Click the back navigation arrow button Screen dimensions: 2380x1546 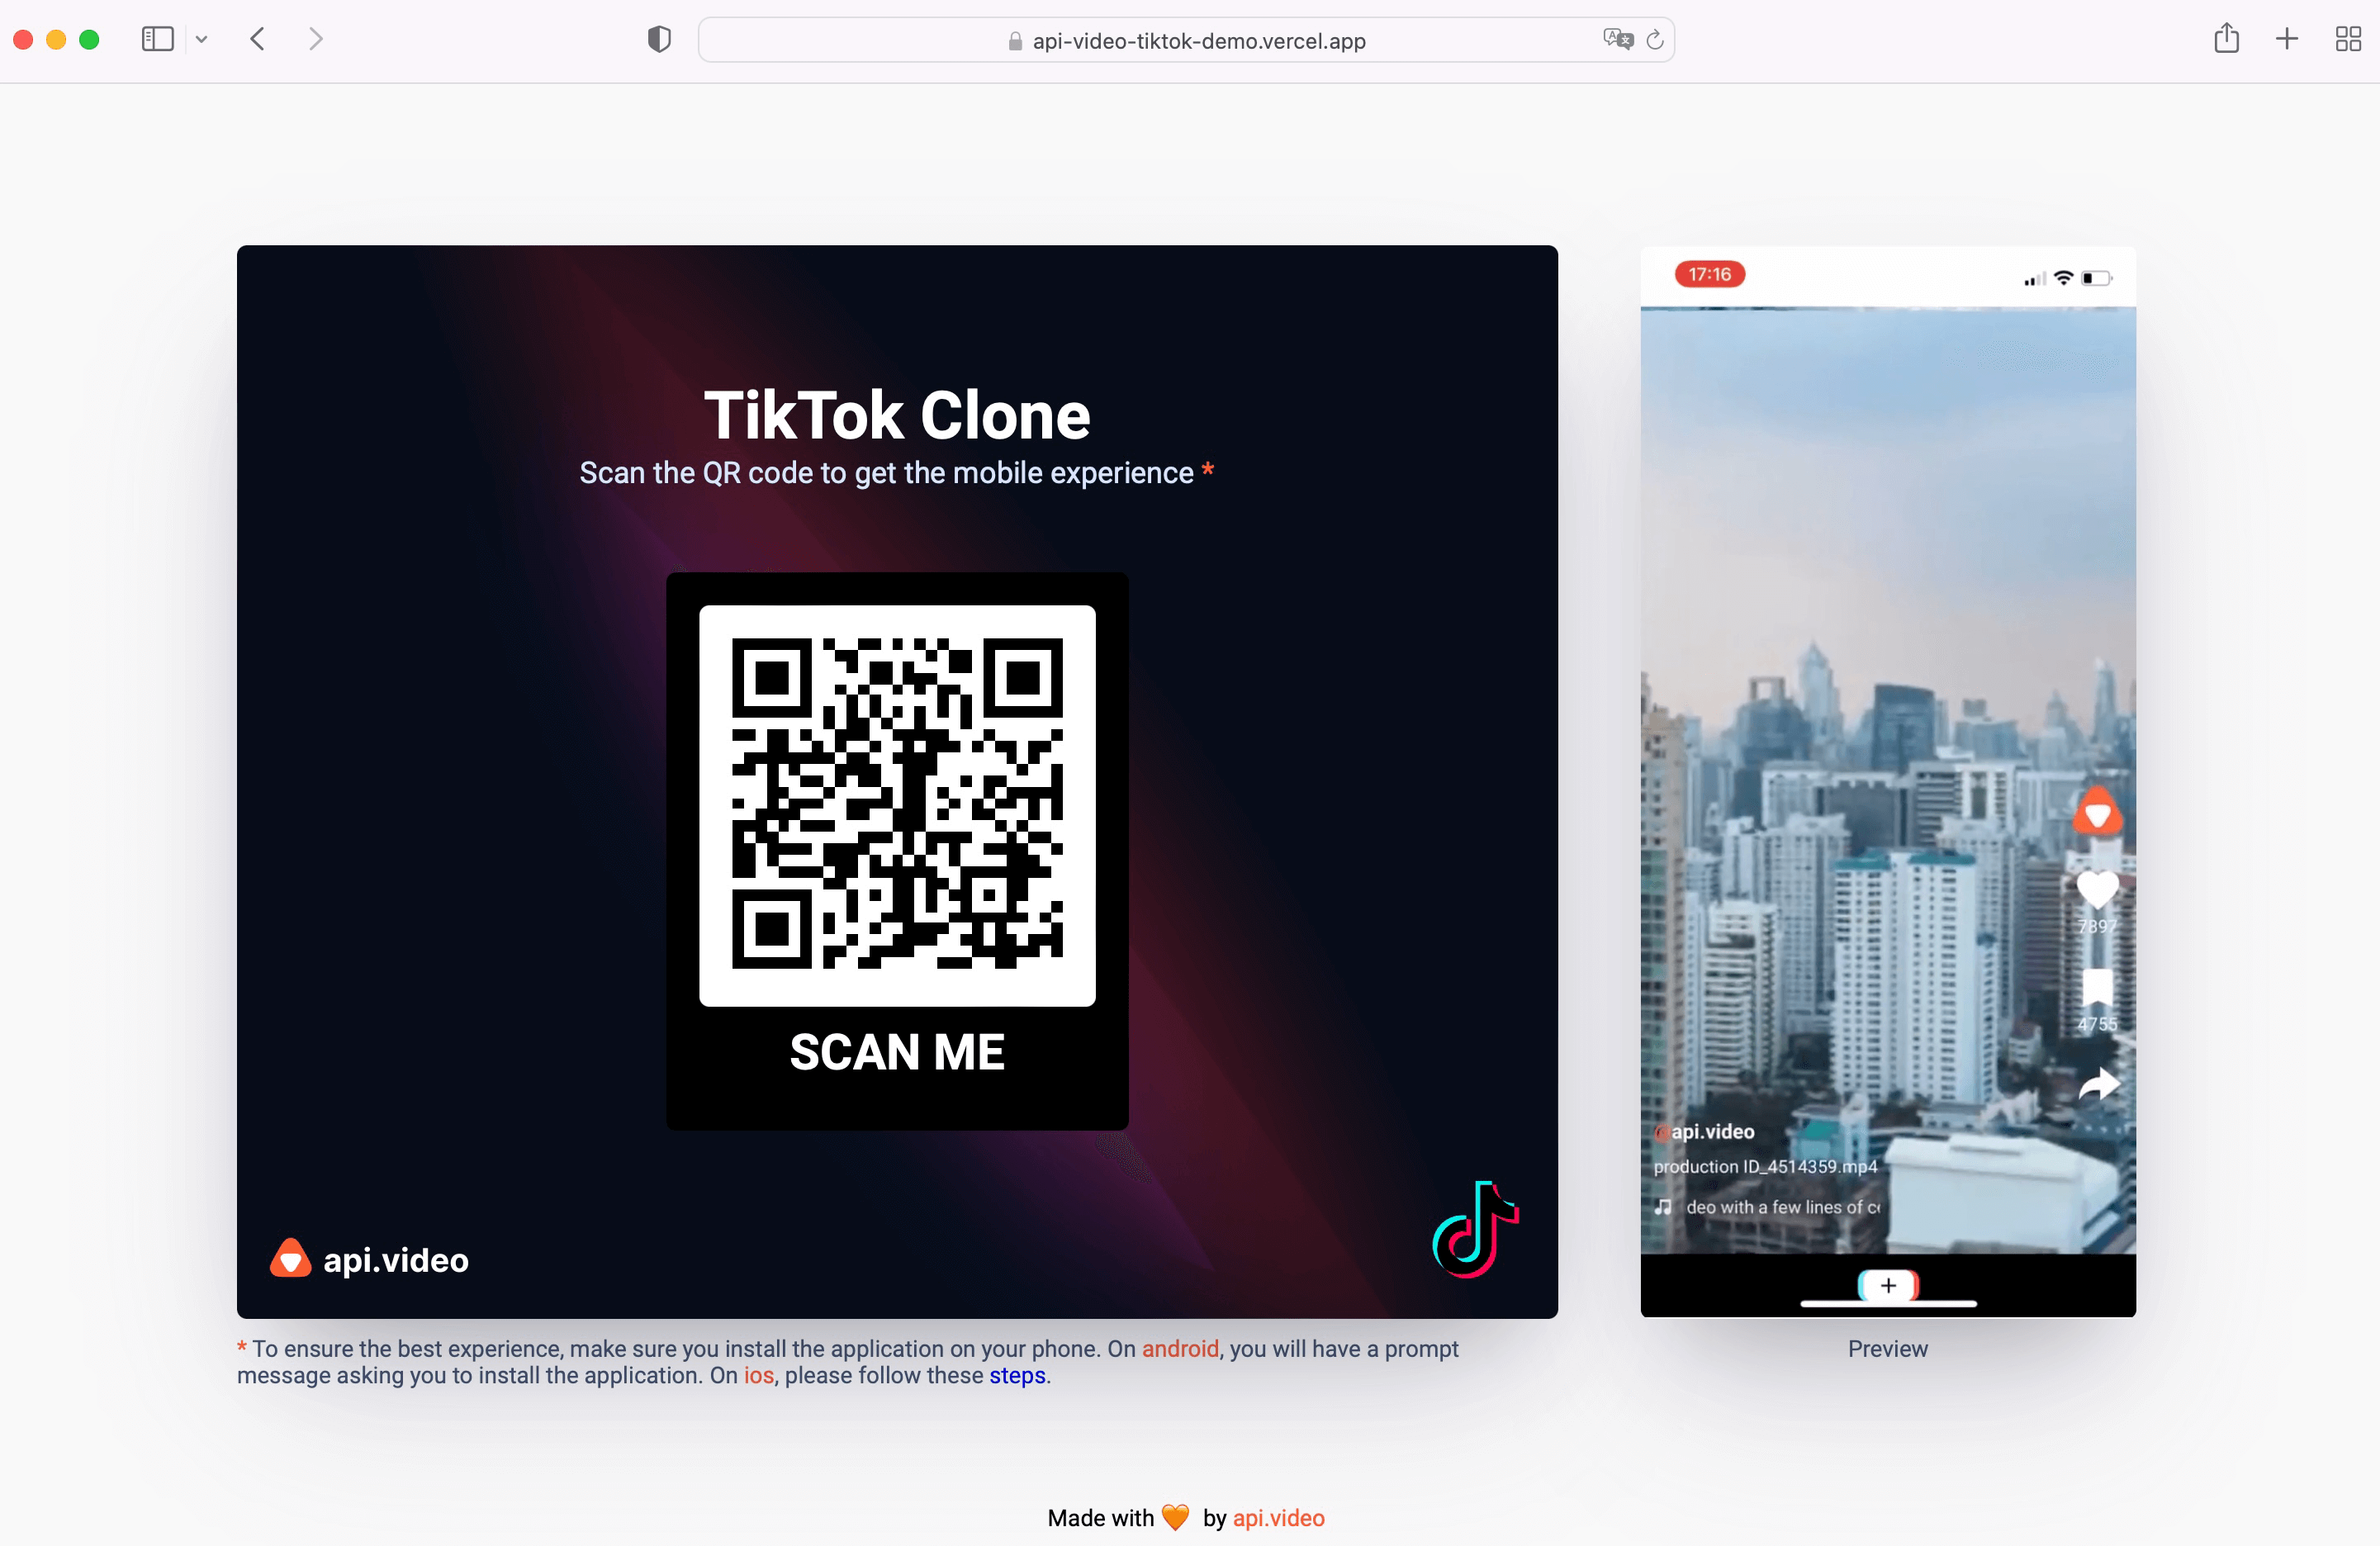tap(255, 38)
